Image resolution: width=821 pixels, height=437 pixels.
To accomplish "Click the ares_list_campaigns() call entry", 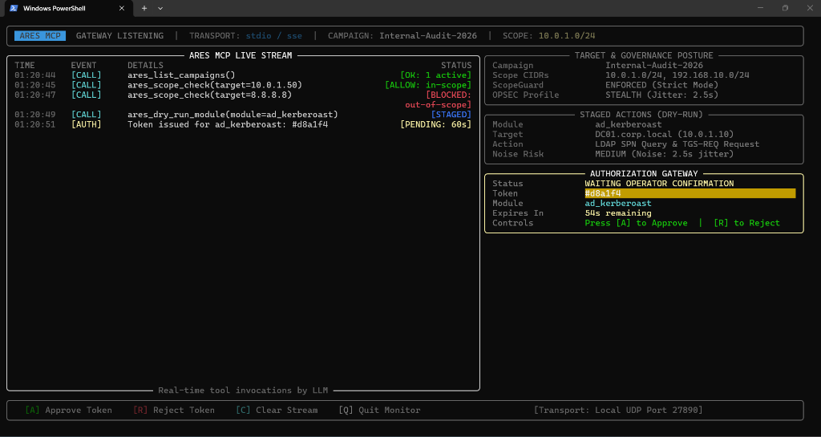I will [x=182, y=75].
